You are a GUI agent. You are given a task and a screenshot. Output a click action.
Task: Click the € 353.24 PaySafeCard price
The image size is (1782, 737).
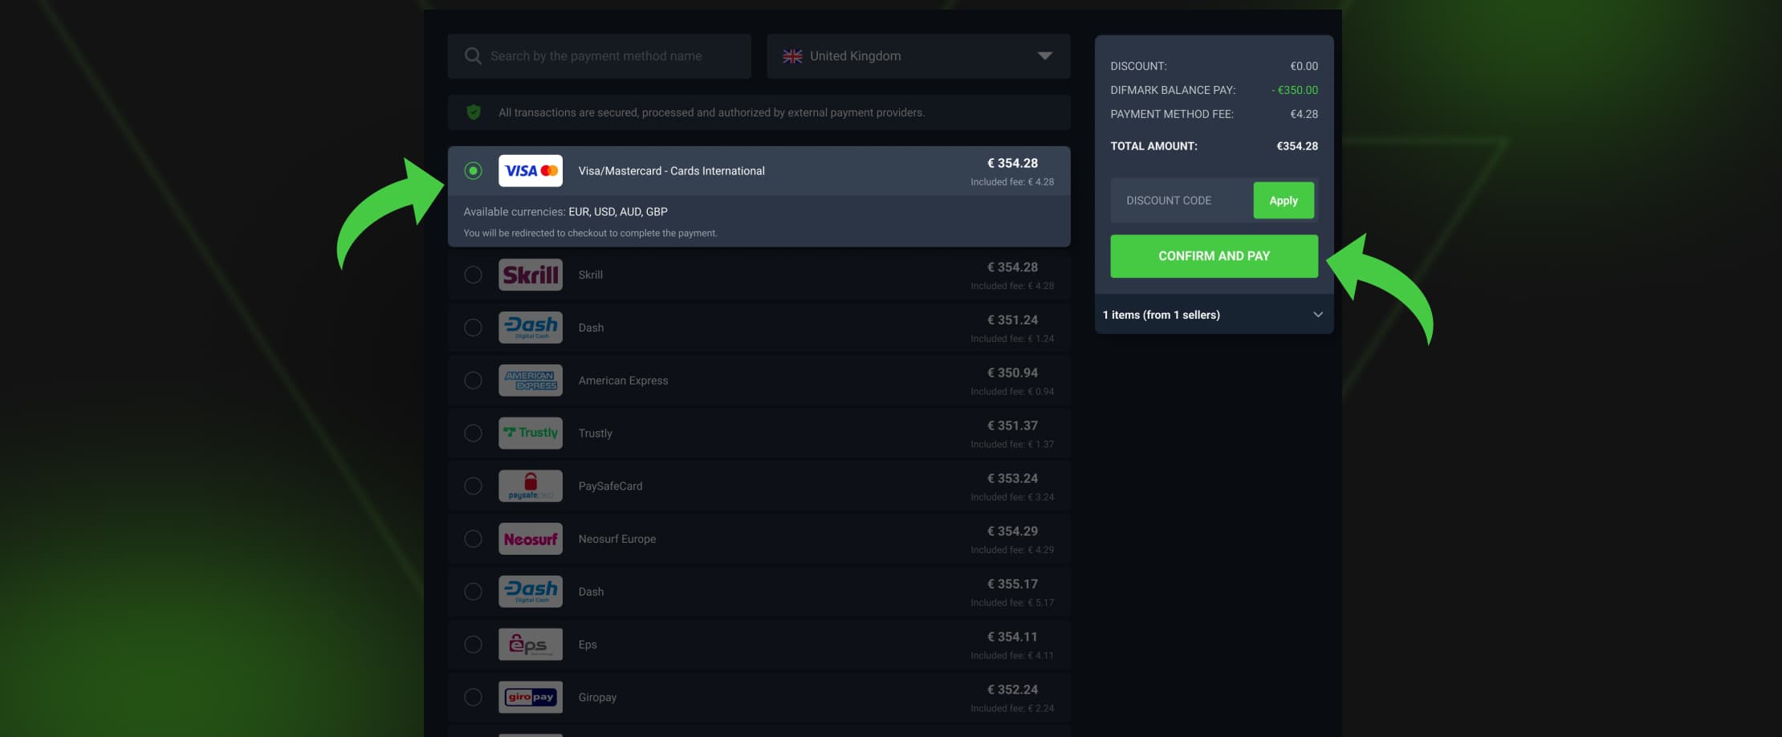click(x=1012, y=478)
